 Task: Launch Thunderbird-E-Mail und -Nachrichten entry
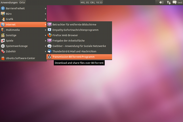[x=79, y=51]
